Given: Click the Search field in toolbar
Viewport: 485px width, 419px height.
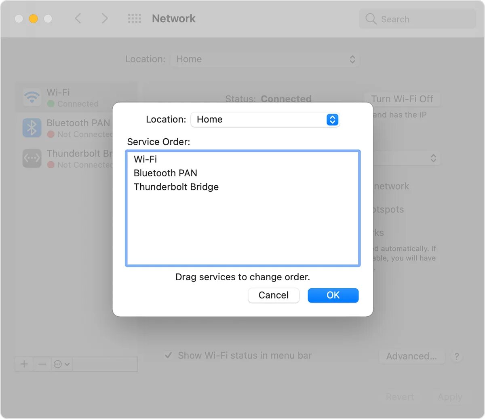Looking at the screenshot, I should 418,19.
